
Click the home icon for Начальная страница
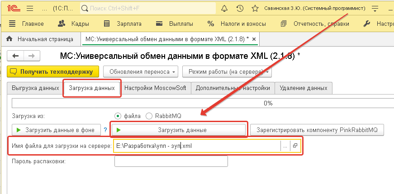click(x=9, y=39)
